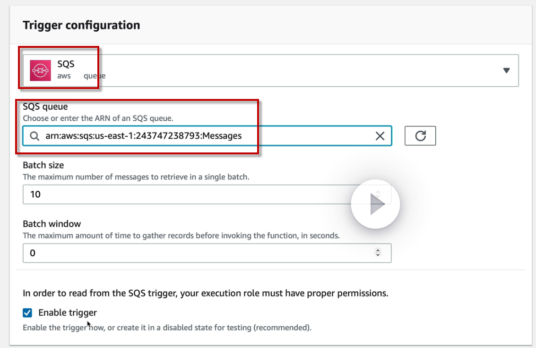Uncheck the Enable trigger checkbox
Viewport: 536px width, 348px height.
pos(27,312)
